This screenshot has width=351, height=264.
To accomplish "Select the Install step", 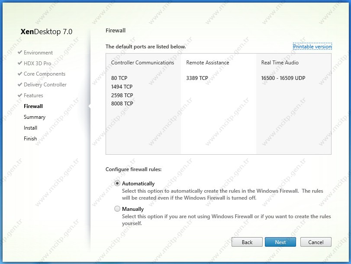I will coord(30,128).
